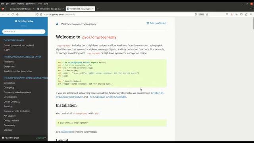
Task: Close the Welcome to django-cryptography tab
Action: click(63, 9)
